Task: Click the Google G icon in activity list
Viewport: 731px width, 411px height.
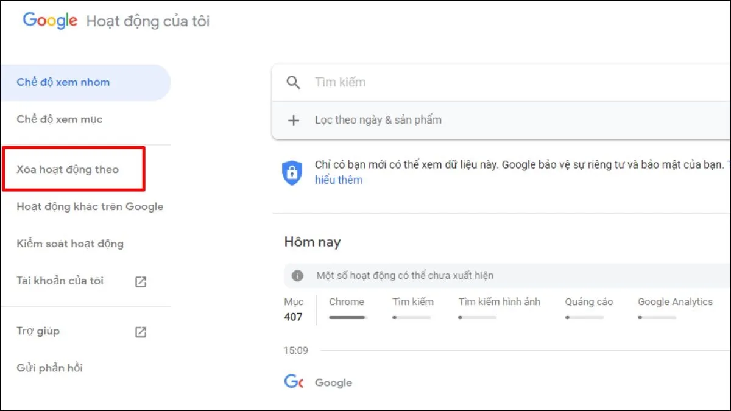Action: coord(294,382)
